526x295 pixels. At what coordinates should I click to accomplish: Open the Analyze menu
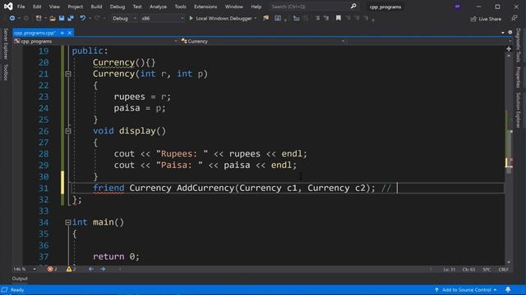[x=158, y=7]
